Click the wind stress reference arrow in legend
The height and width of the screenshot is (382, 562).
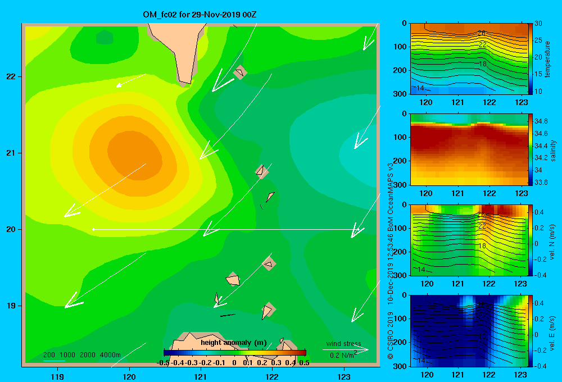click(x=346, y=350)
